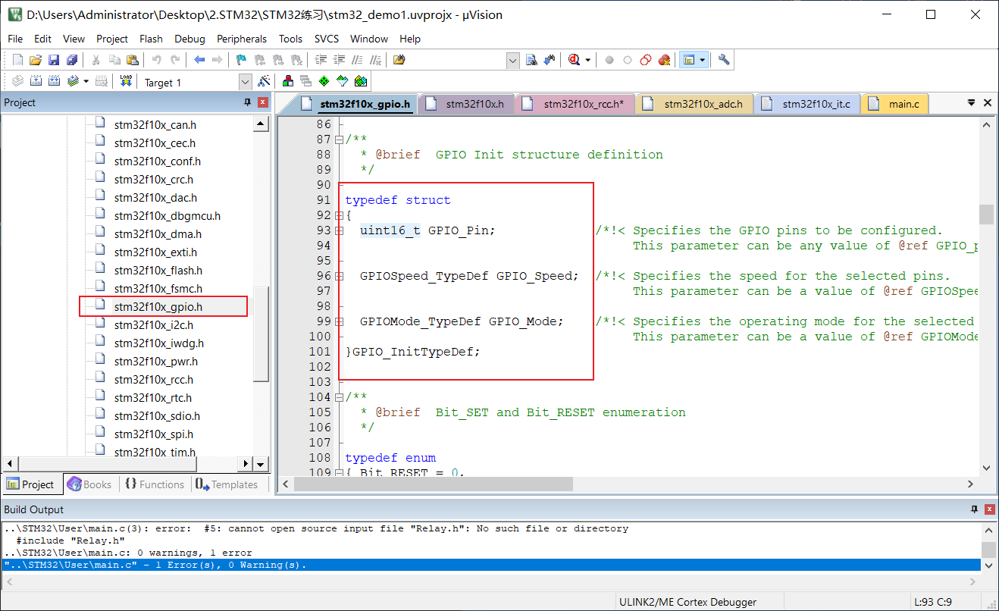Show the Functions panel tab
This screenshot has height=611, width=999.
154,484
